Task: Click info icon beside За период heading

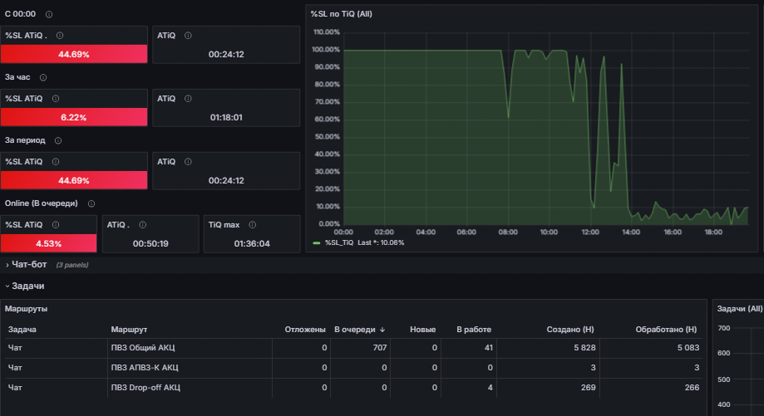Action: click(x=58, y=140)
